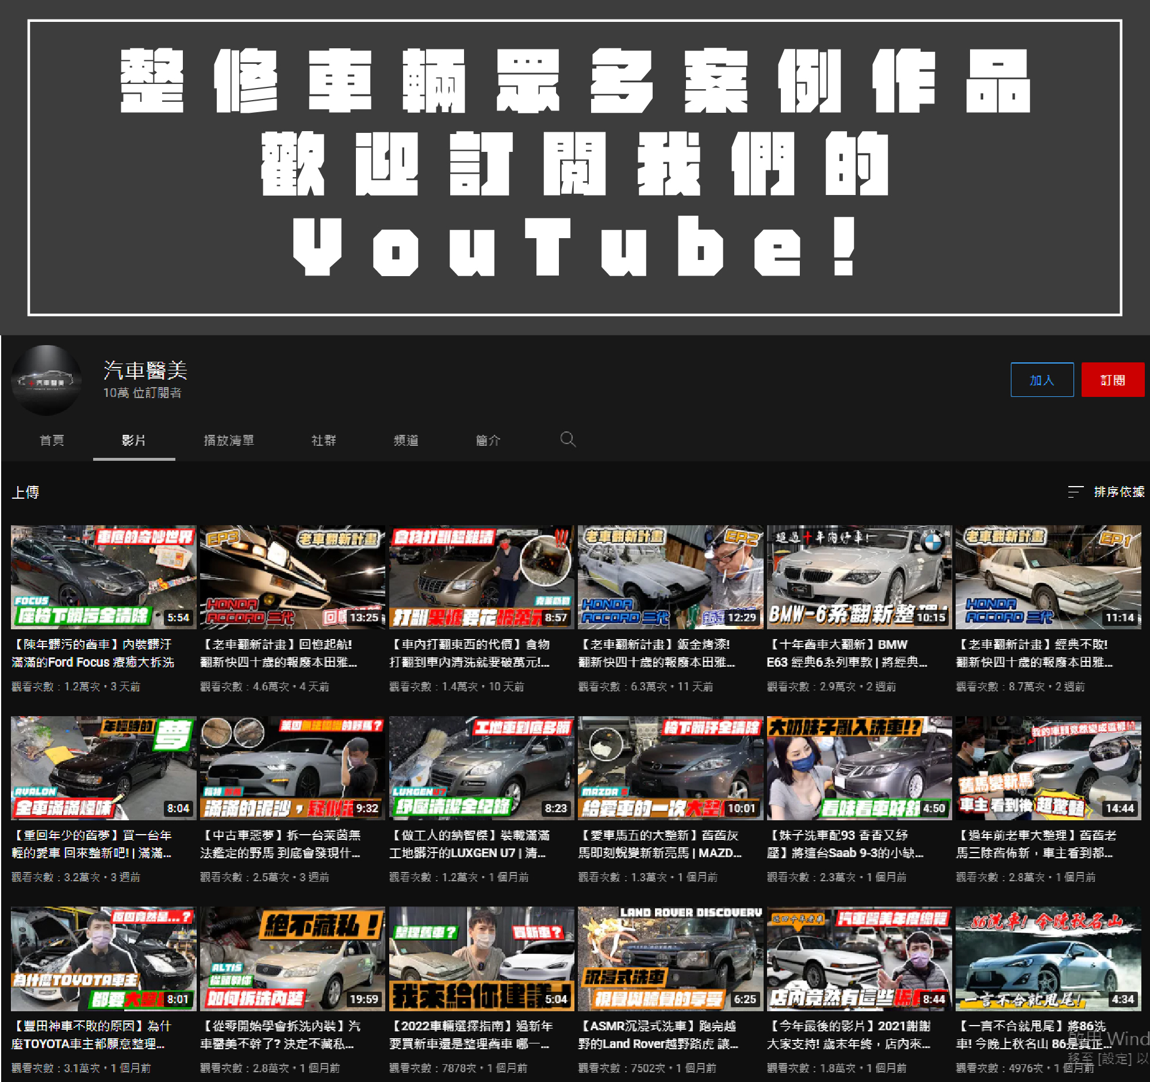The width and height of the screenshot is (1150, 1082).
Task: Play the 絕不藏私 Altis 19:59 thumbnail
Action: 292,959
